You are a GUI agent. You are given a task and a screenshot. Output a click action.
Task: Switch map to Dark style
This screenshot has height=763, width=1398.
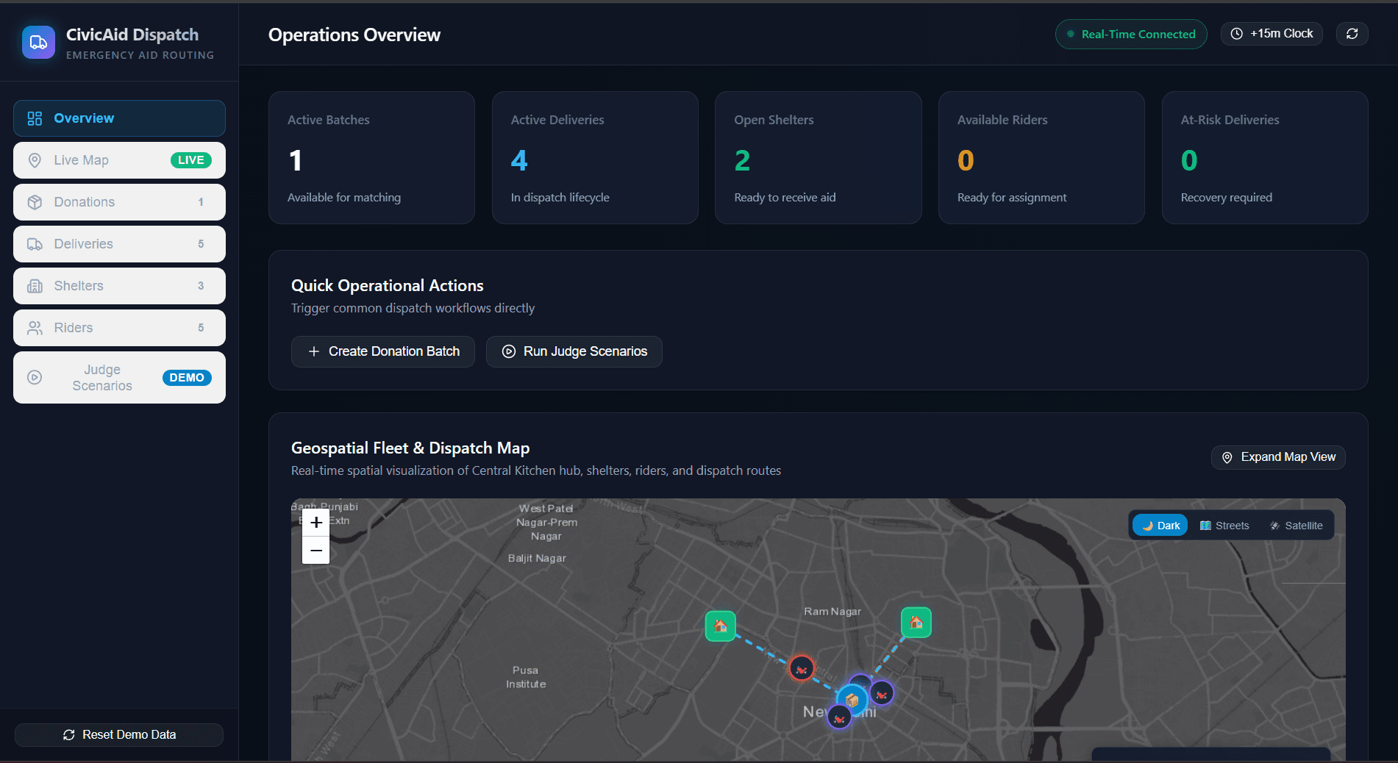click(x=1160, y=526)
